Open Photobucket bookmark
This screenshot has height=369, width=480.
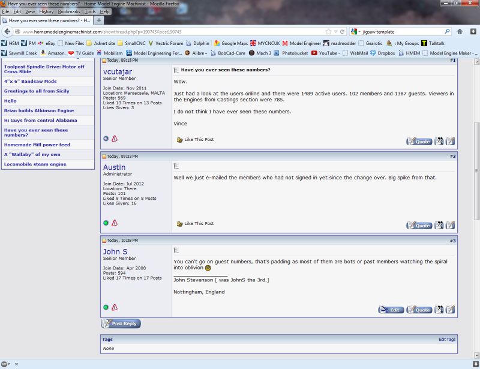coord(291,53)
